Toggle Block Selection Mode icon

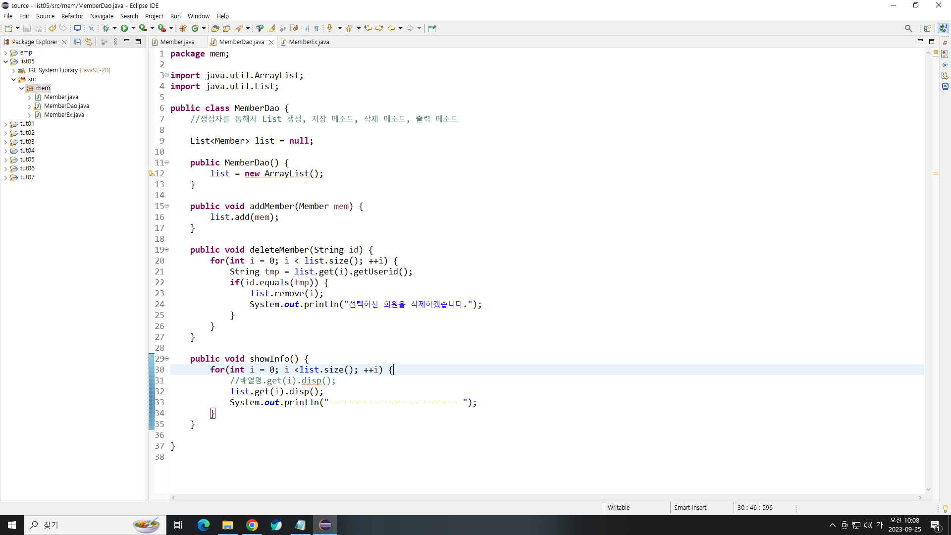tap(305, 28)
